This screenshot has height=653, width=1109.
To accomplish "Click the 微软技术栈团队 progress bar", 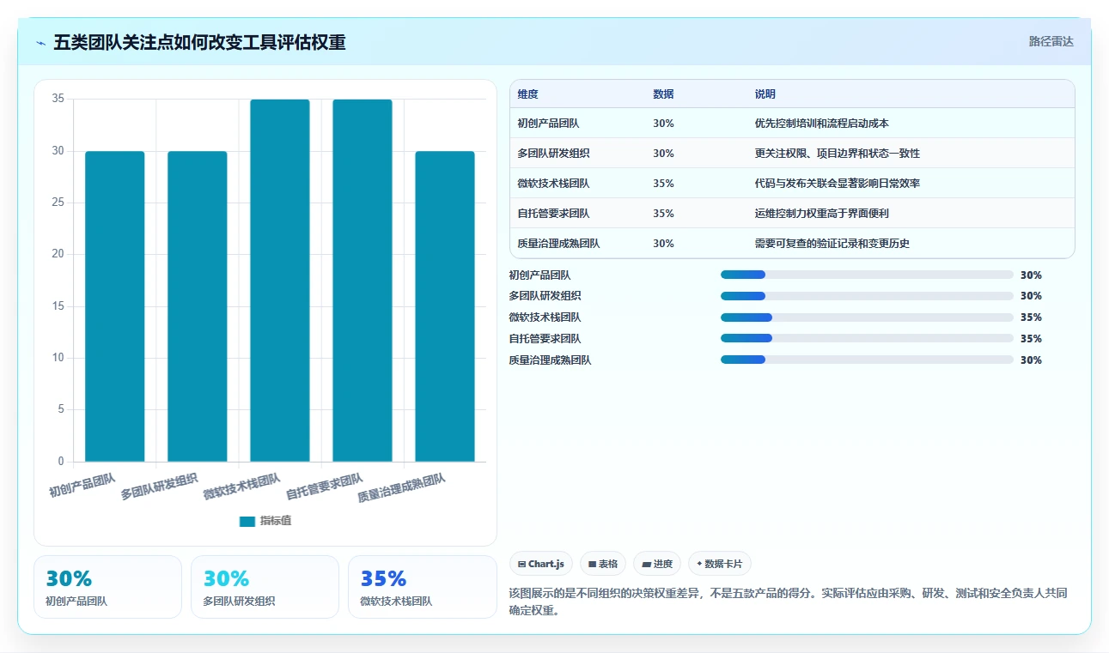I will pos(867,317).
